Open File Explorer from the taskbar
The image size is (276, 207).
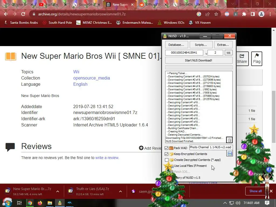click(50, 203)
